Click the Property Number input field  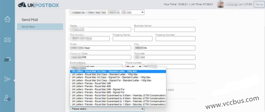[175, 39]
